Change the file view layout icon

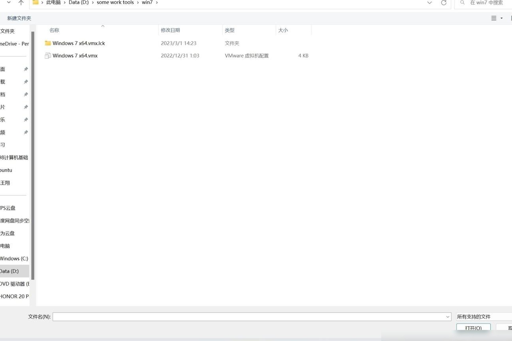coord(494,18)
